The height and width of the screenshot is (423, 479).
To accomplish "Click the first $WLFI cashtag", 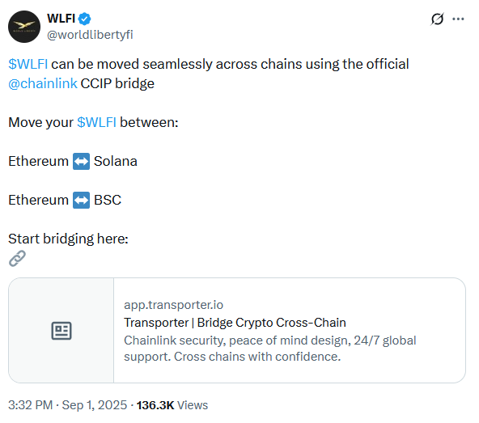I will click(x=28, y=64).
